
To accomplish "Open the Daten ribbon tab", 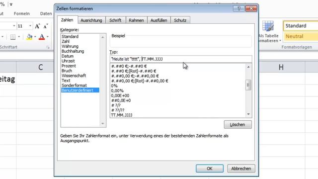I will click(46, 13).
